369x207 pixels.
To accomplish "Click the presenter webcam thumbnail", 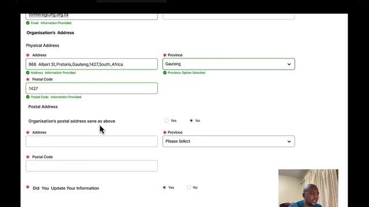I will pos(308,188).
